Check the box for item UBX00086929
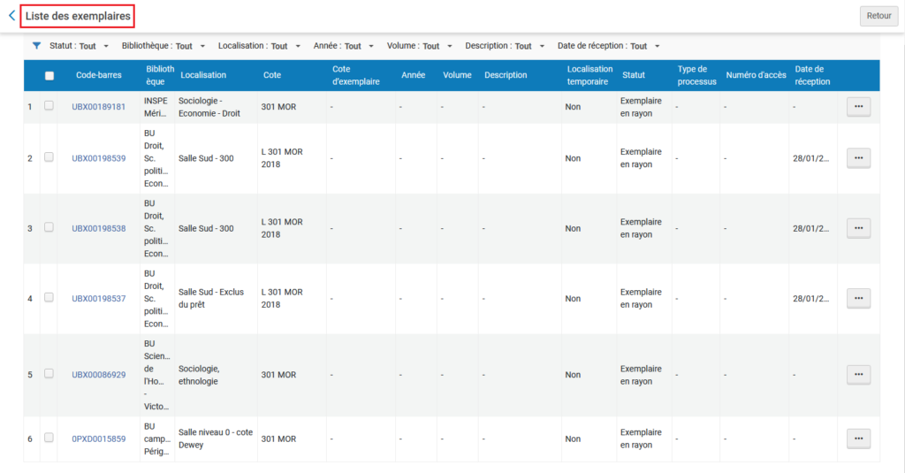905x473 pixels. (49, 374)
